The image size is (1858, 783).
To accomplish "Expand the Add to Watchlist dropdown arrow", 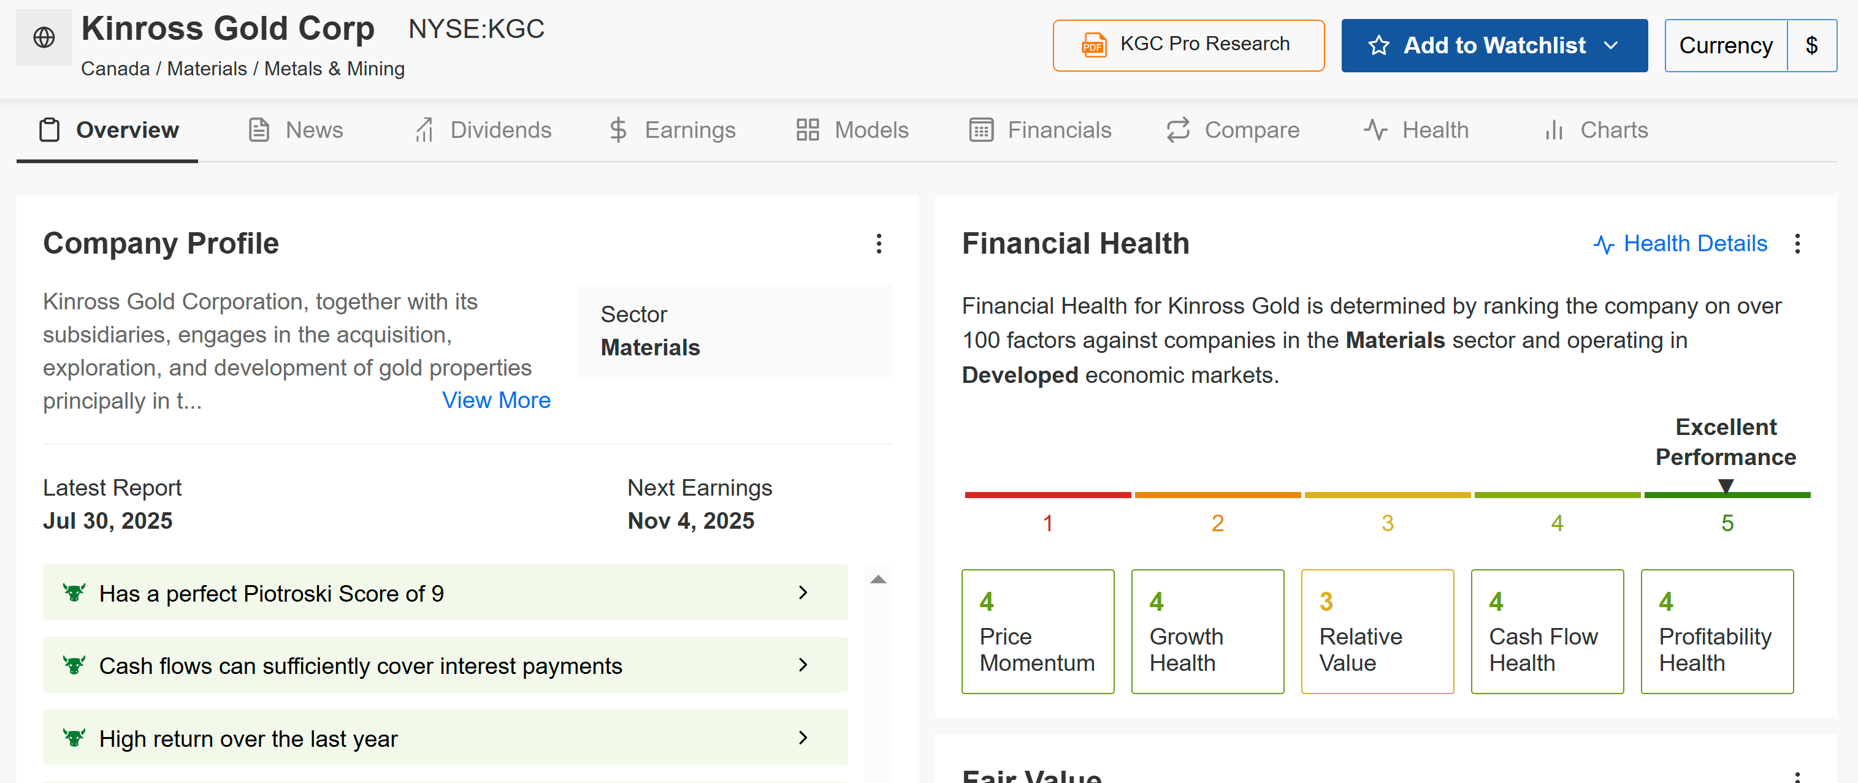I will (x=1611, y=45).
